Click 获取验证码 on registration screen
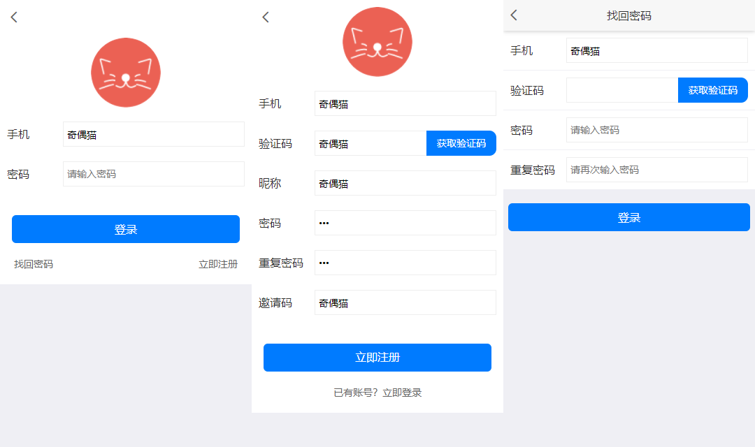This screenshot has height=447, width=755. 461,143
